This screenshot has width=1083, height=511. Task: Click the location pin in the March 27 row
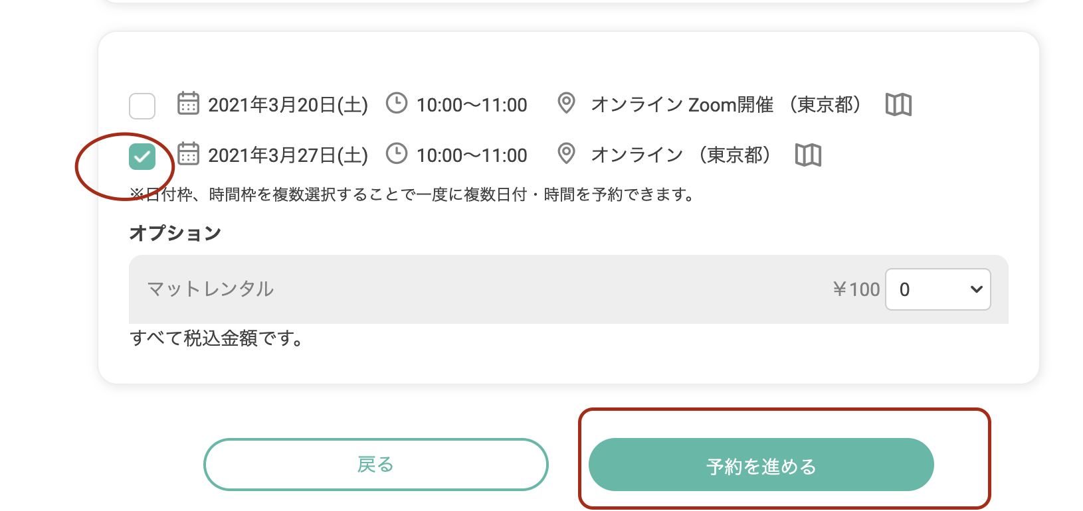566,154
